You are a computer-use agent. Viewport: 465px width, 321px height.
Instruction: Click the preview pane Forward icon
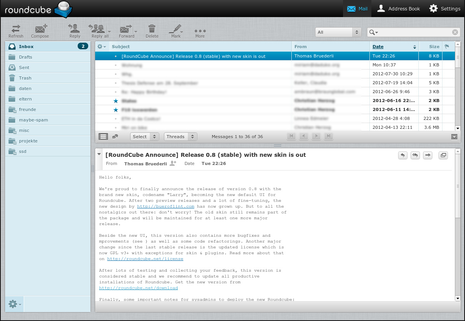coord(428,155)
